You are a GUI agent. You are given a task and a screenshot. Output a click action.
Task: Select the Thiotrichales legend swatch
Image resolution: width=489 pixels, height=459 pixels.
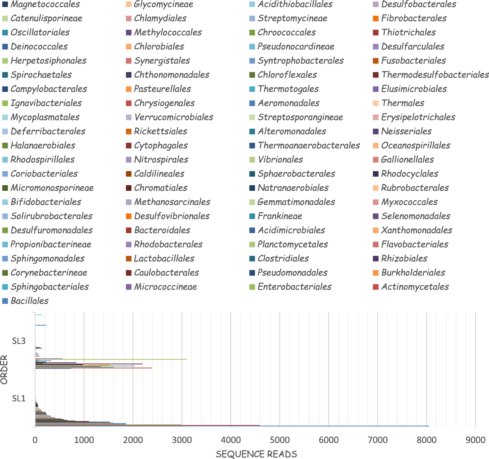coord(376,32)
